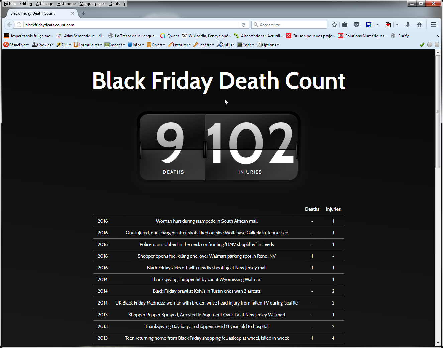This screenshot has height=348, width=443.
Task: Expand the Formulaires dropdown
Action: (88, 45)
